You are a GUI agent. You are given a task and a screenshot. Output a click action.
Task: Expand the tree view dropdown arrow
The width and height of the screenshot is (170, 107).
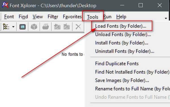[x=13, y=27]
